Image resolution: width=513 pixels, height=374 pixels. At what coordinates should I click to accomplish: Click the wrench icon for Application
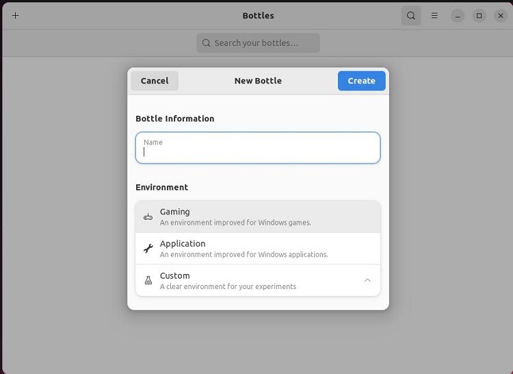coord(148,249)
